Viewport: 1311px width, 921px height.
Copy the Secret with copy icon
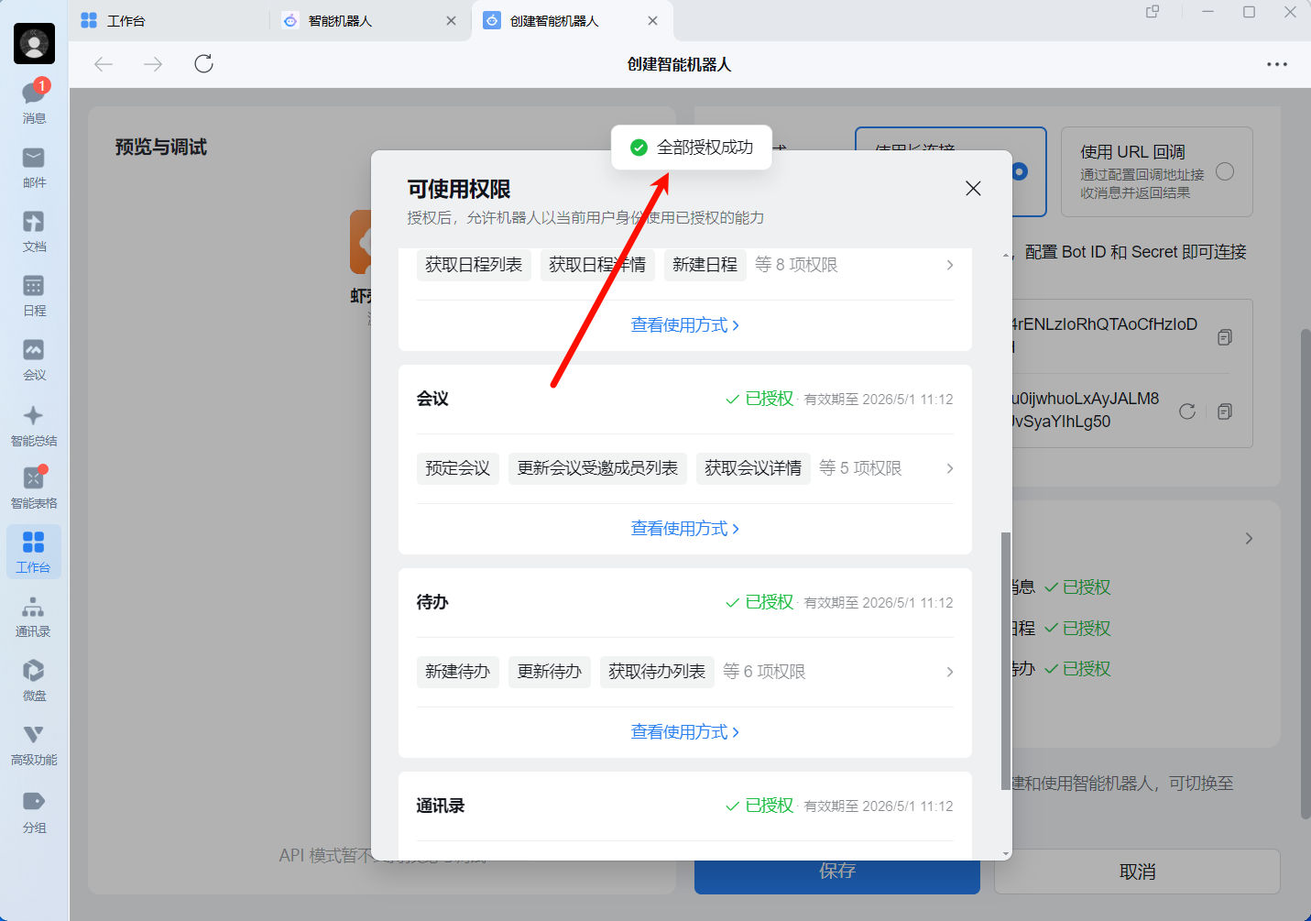tap(1225, 411)
